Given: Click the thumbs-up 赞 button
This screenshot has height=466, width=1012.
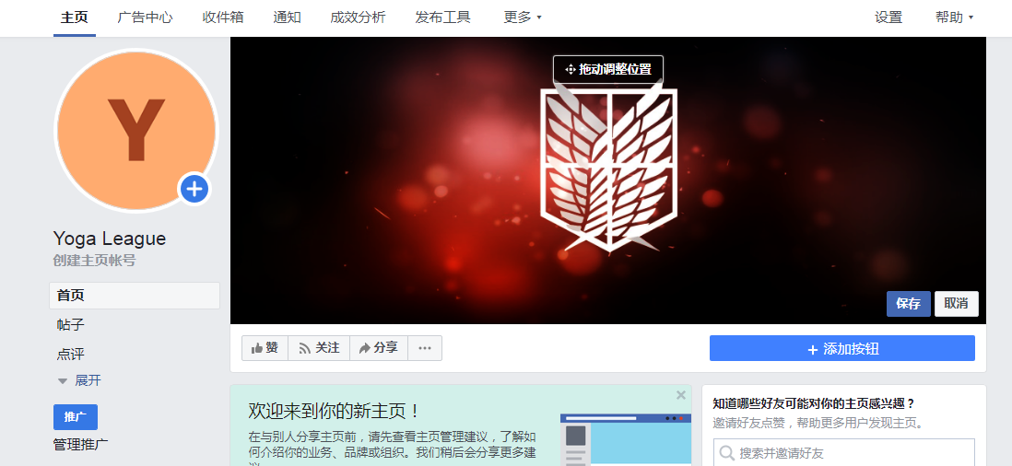Looking at the screenshot, I should click(265, 348).
